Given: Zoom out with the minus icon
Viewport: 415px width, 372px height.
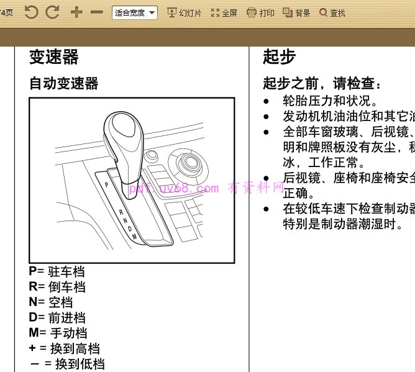Looking at the screenshot, I should point(97,12).
